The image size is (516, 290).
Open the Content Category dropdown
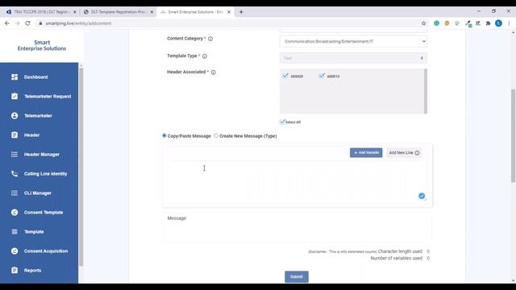(353, 41)
